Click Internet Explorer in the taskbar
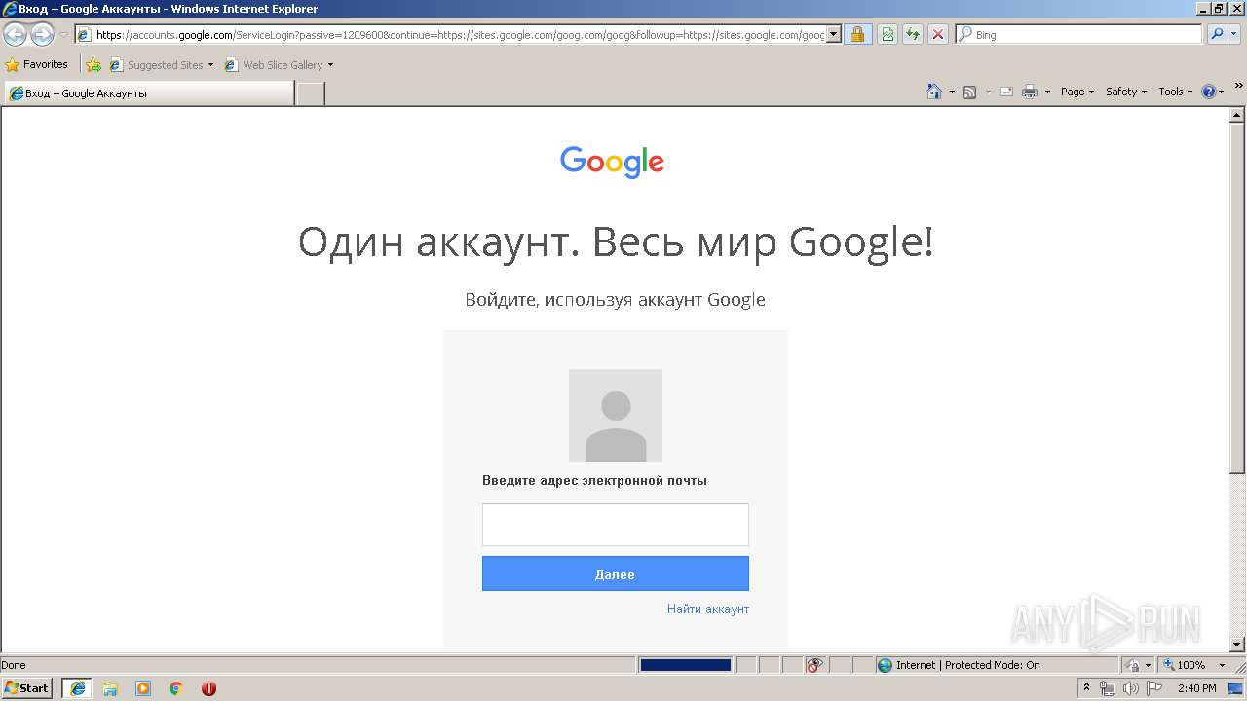1247x701 pixels. click(x=77, y=688)
